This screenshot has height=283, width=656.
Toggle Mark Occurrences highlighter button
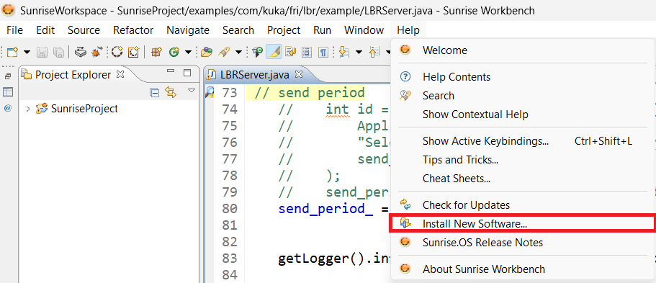click(x=274, y=52)
